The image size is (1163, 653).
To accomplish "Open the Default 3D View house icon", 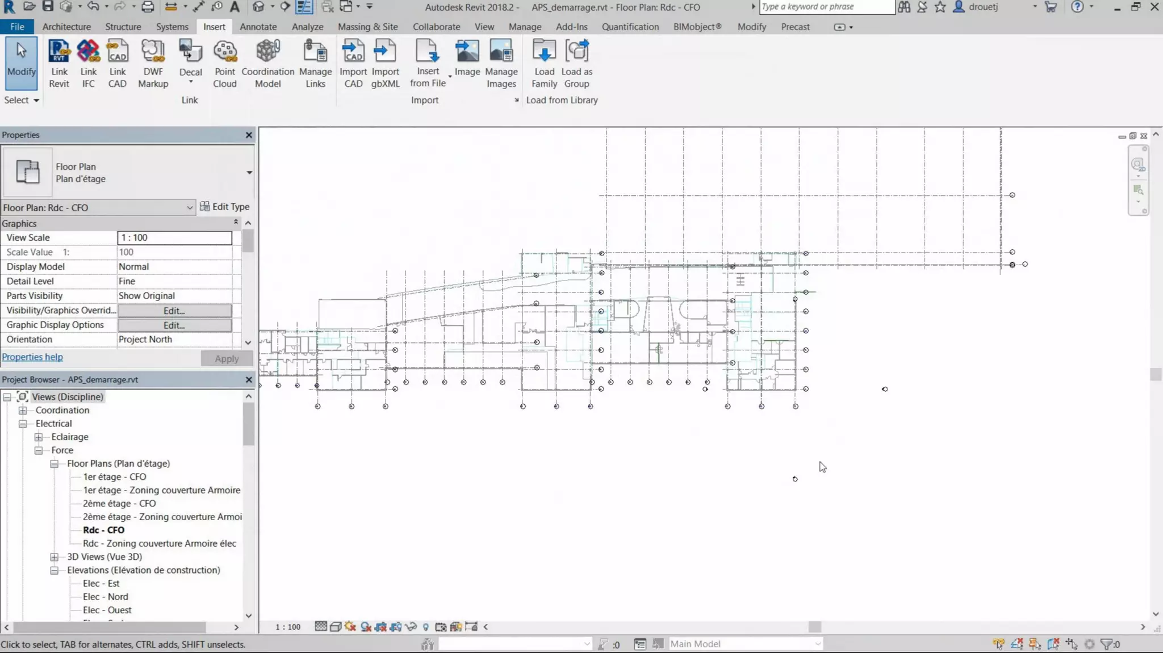I will pos(258,7).
